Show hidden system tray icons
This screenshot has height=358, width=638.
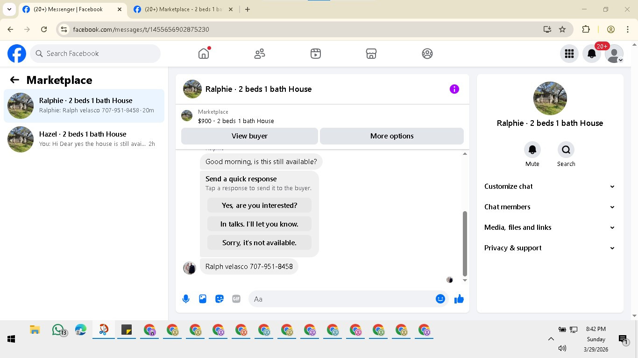551,339
